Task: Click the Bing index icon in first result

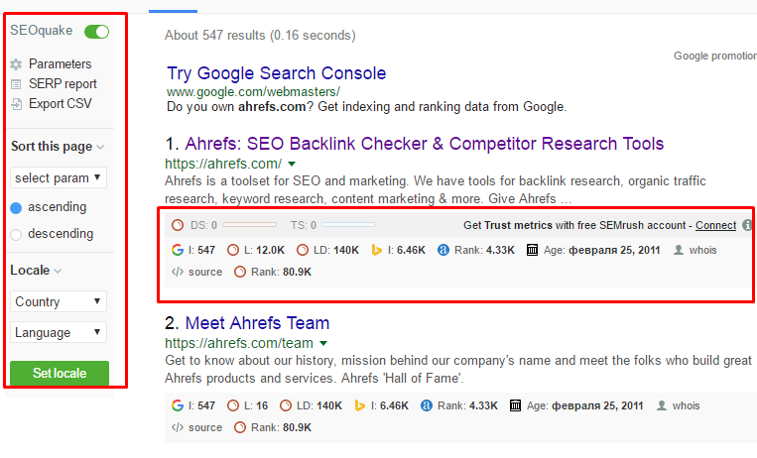Action: click(377, 250)
